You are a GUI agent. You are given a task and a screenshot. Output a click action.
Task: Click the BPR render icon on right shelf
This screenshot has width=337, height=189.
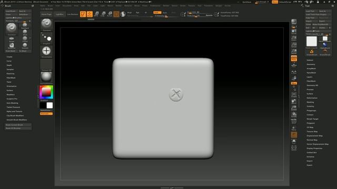(x=294, y=22)
